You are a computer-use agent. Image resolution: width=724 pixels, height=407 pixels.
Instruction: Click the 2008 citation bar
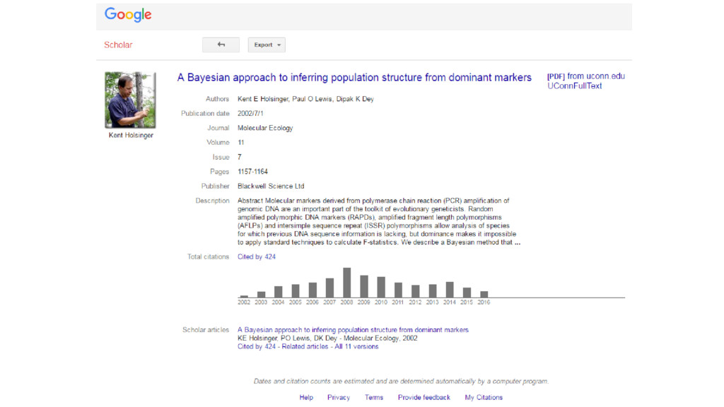(x=347, y=283)
